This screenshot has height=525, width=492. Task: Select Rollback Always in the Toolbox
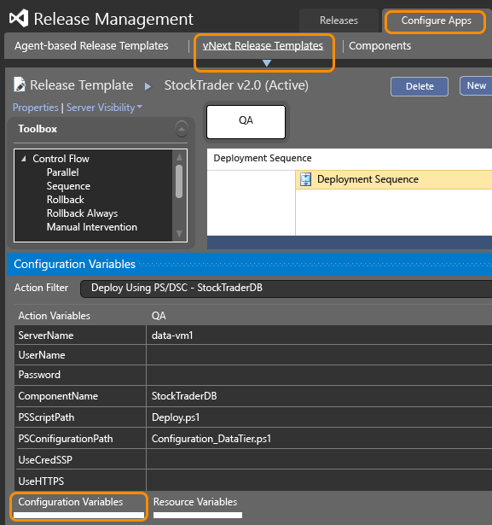coord(82,213)
